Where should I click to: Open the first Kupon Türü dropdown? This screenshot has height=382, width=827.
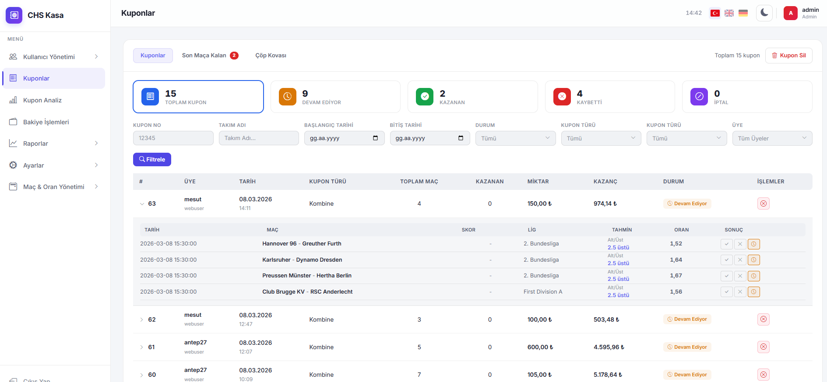601,138
